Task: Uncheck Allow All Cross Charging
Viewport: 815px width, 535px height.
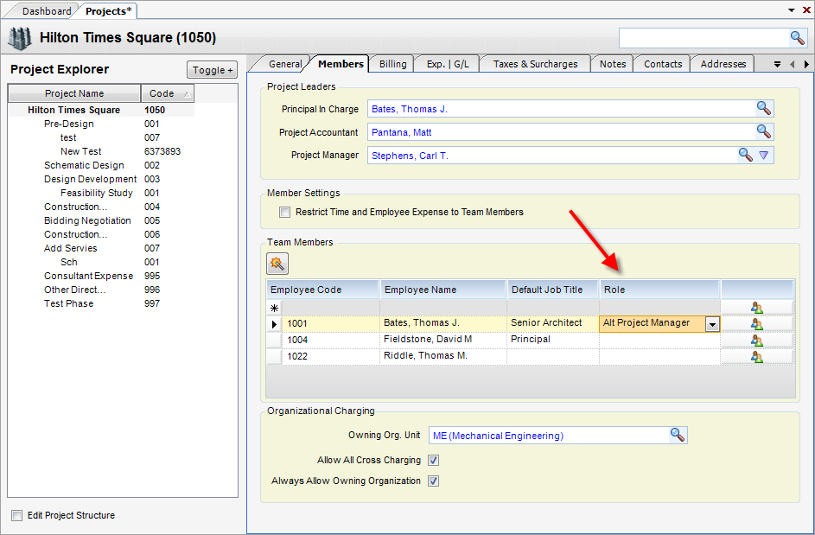Action: 434,460
